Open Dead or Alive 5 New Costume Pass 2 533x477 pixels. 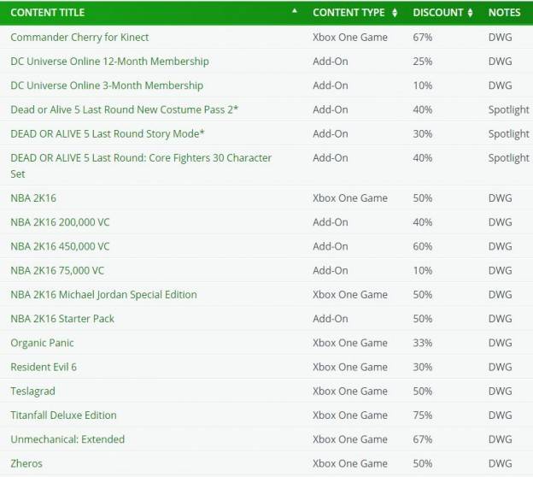[x=125, y=109]
